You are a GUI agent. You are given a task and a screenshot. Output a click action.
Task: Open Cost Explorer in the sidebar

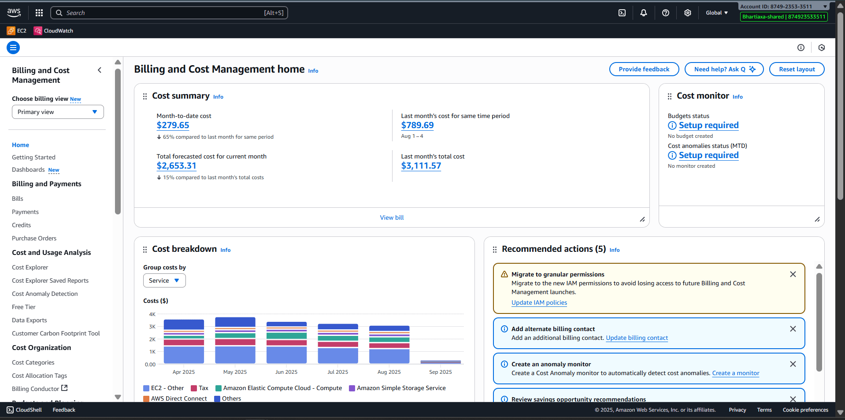[x=30, y=267]
